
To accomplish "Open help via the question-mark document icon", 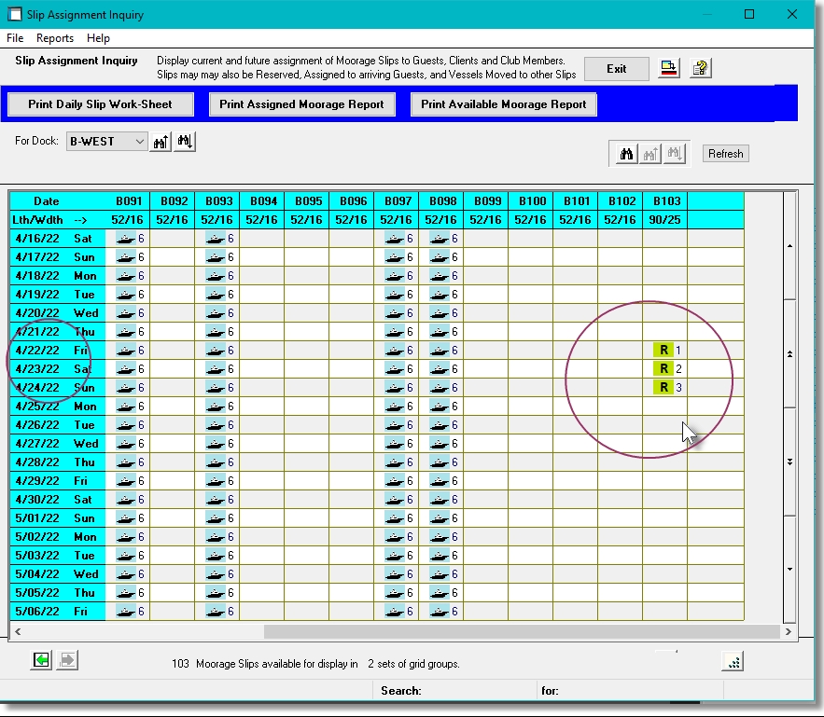I will [x=699, y=67].
